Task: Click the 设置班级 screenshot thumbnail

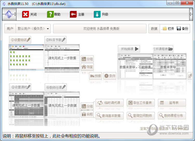Action: (26, 58)
